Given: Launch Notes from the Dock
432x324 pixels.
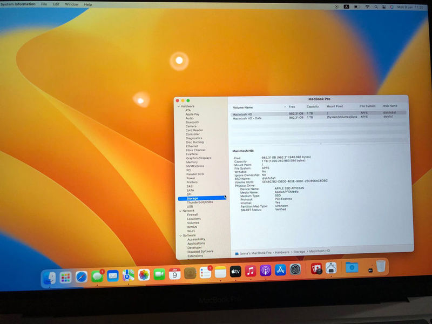Looking at the screenshot, I should (x=220, y=272).
